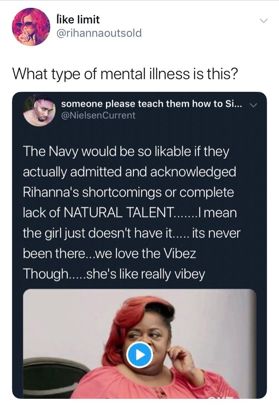Viewport: 279px width, 407px height.
Task: Open the @rihannaoutsold handle
Action: coord(99,33)
